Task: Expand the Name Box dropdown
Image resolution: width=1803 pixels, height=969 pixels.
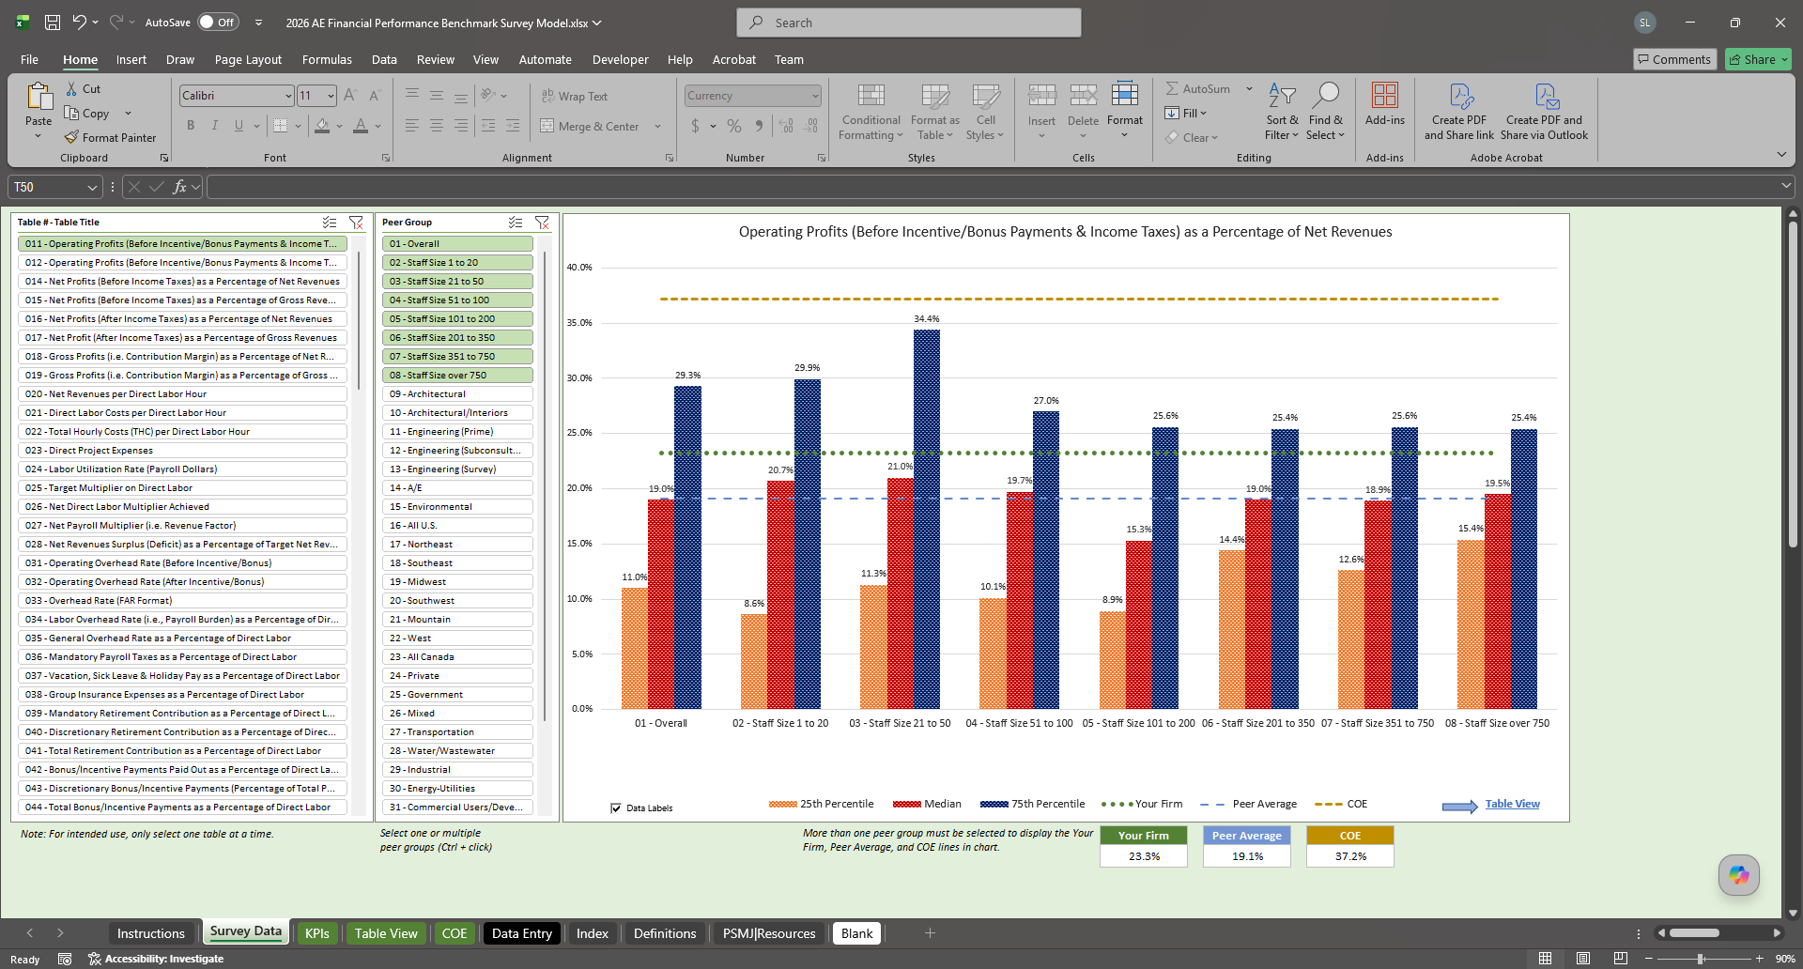Action: 92,187
